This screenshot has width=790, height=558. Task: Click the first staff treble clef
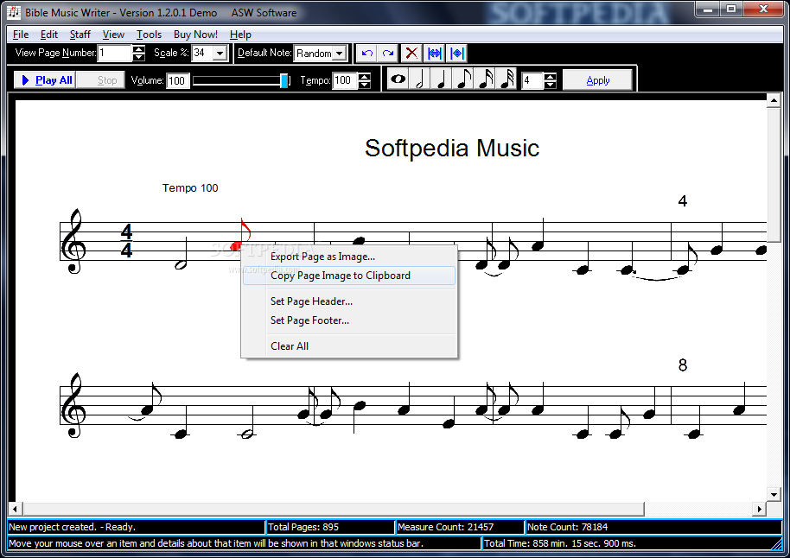point(73,241)
